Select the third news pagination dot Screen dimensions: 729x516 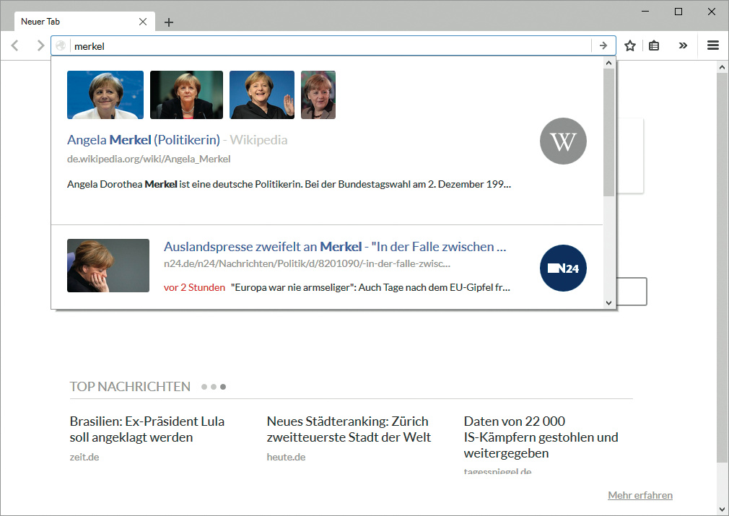tap(223, 387)
